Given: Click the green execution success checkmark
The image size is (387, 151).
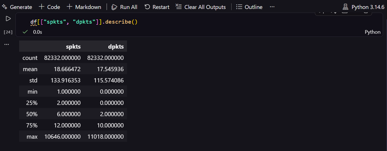Looking at the screenshot, I should [25, 32].
